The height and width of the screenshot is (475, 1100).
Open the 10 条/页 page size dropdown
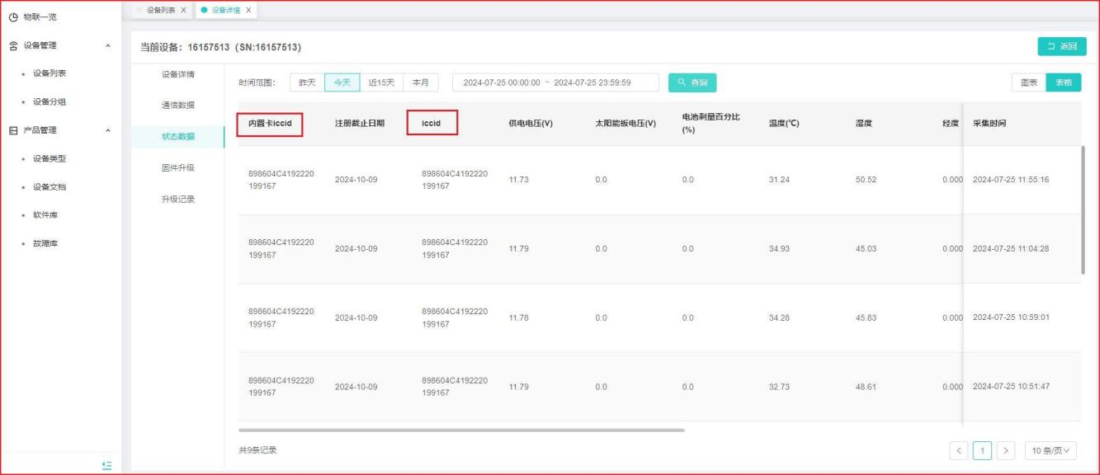pyautogui.click(x=1050, y=450)
